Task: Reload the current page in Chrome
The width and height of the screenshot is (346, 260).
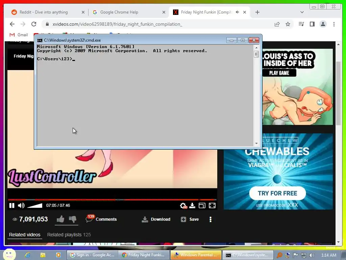Action: point(34,24)
